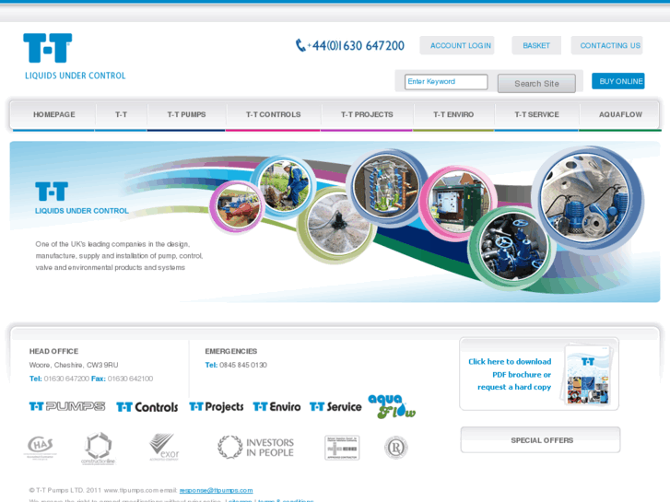This screenshot has height=502, width=670.
Task: Click the aerator fountain circle image
Action: coord(337,225)
